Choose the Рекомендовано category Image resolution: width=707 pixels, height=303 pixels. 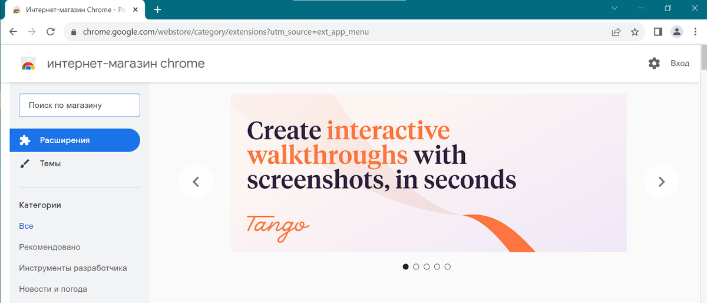point(49,247)
